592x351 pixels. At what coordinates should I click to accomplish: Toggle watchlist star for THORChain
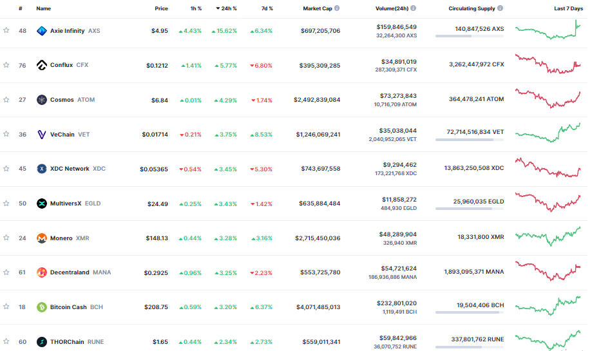pyautogui.click(x=6, y=341)
